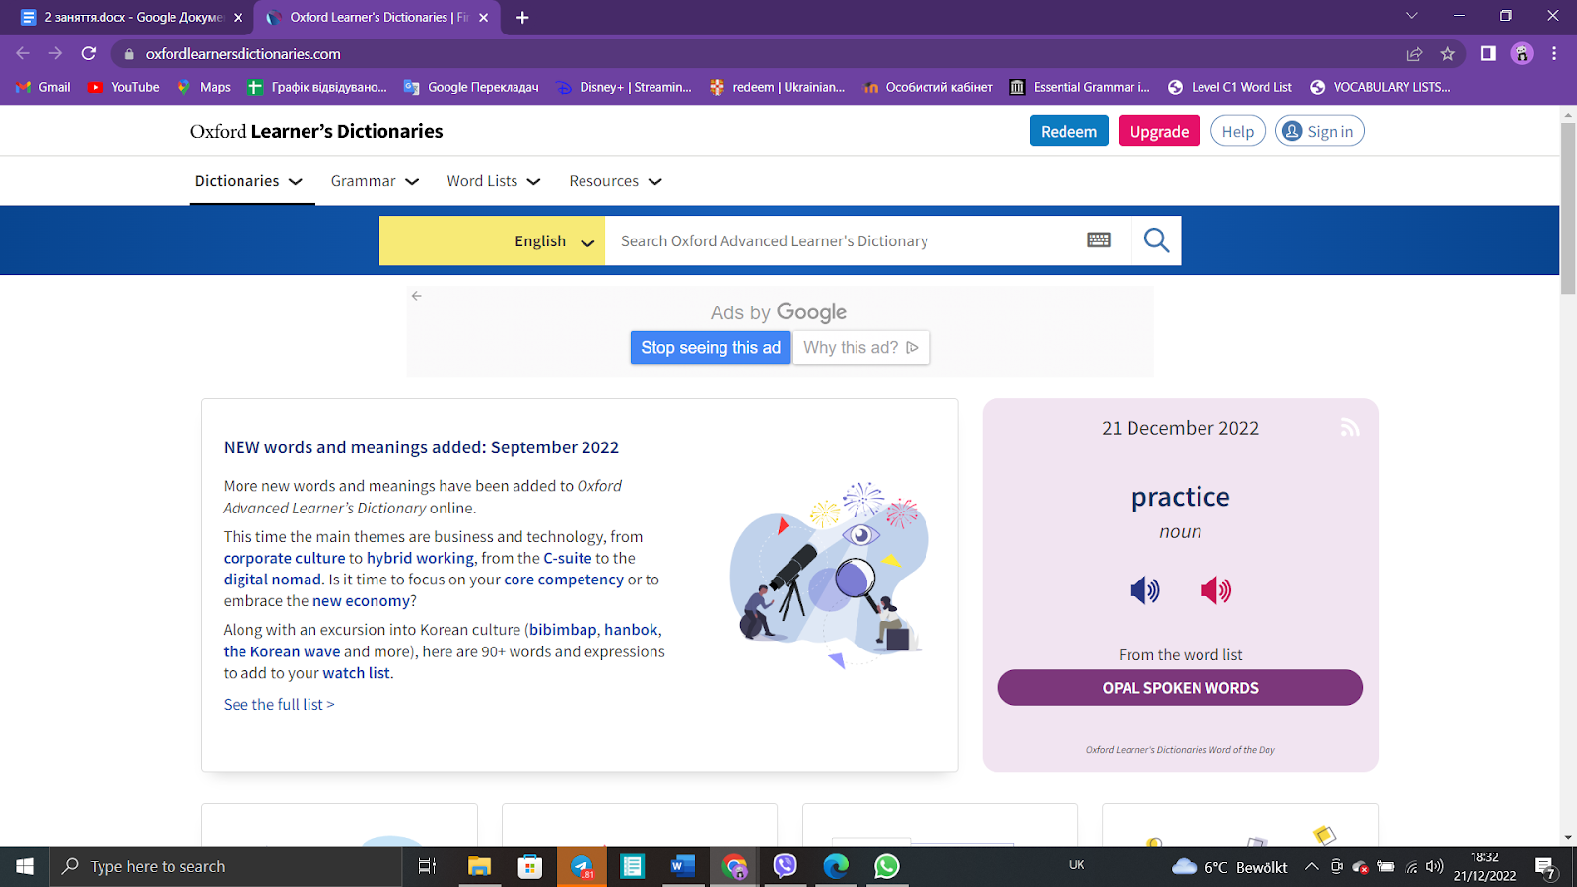Click the Chrome address bar URL
1577x887 pixels.
243,54
